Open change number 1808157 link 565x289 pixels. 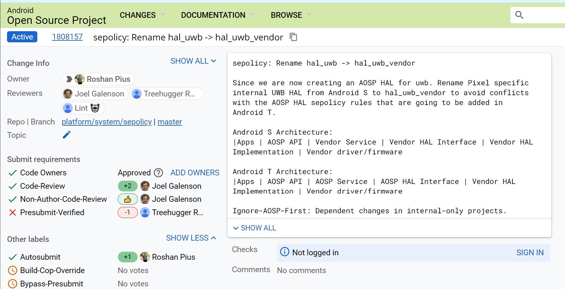tap(67, 37)
